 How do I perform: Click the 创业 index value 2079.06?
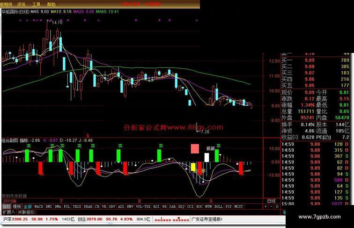[95, 219]
